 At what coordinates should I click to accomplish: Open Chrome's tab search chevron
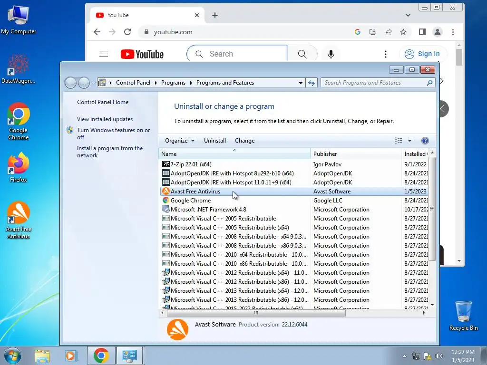(408, 15)
